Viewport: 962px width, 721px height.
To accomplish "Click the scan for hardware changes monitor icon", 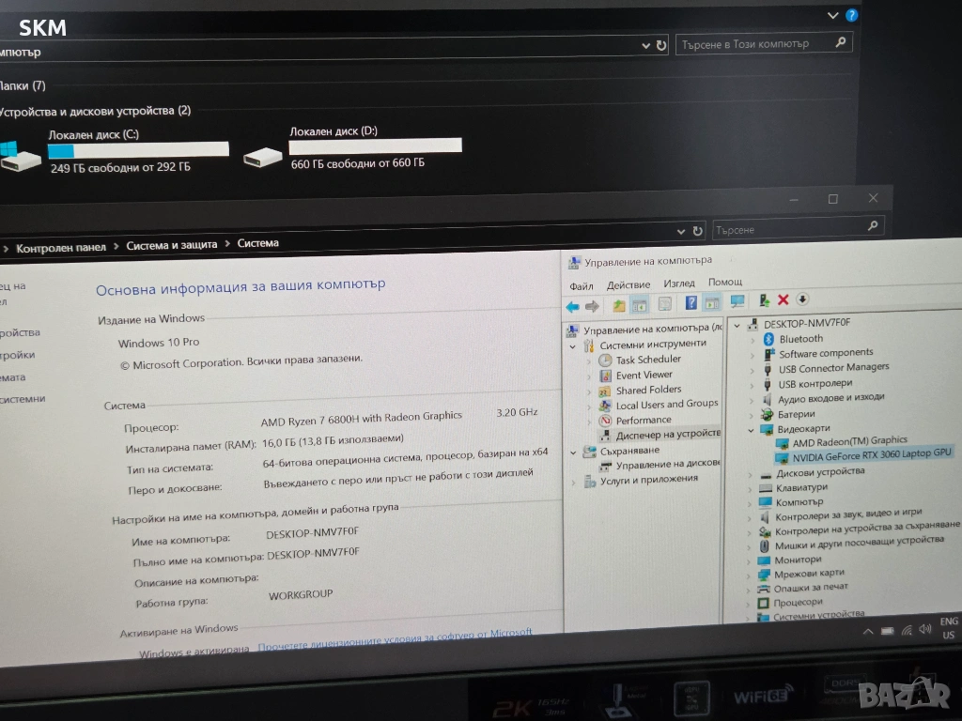I will [737, 301].
